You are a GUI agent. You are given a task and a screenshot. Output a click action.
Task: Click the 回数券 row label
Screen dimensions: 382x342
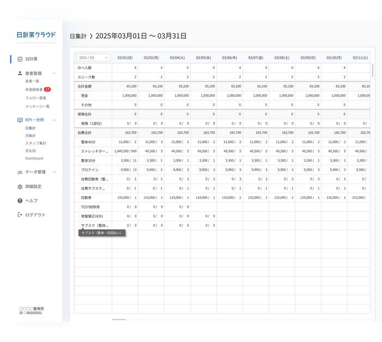pyautogui.click(x=86, y=198)
